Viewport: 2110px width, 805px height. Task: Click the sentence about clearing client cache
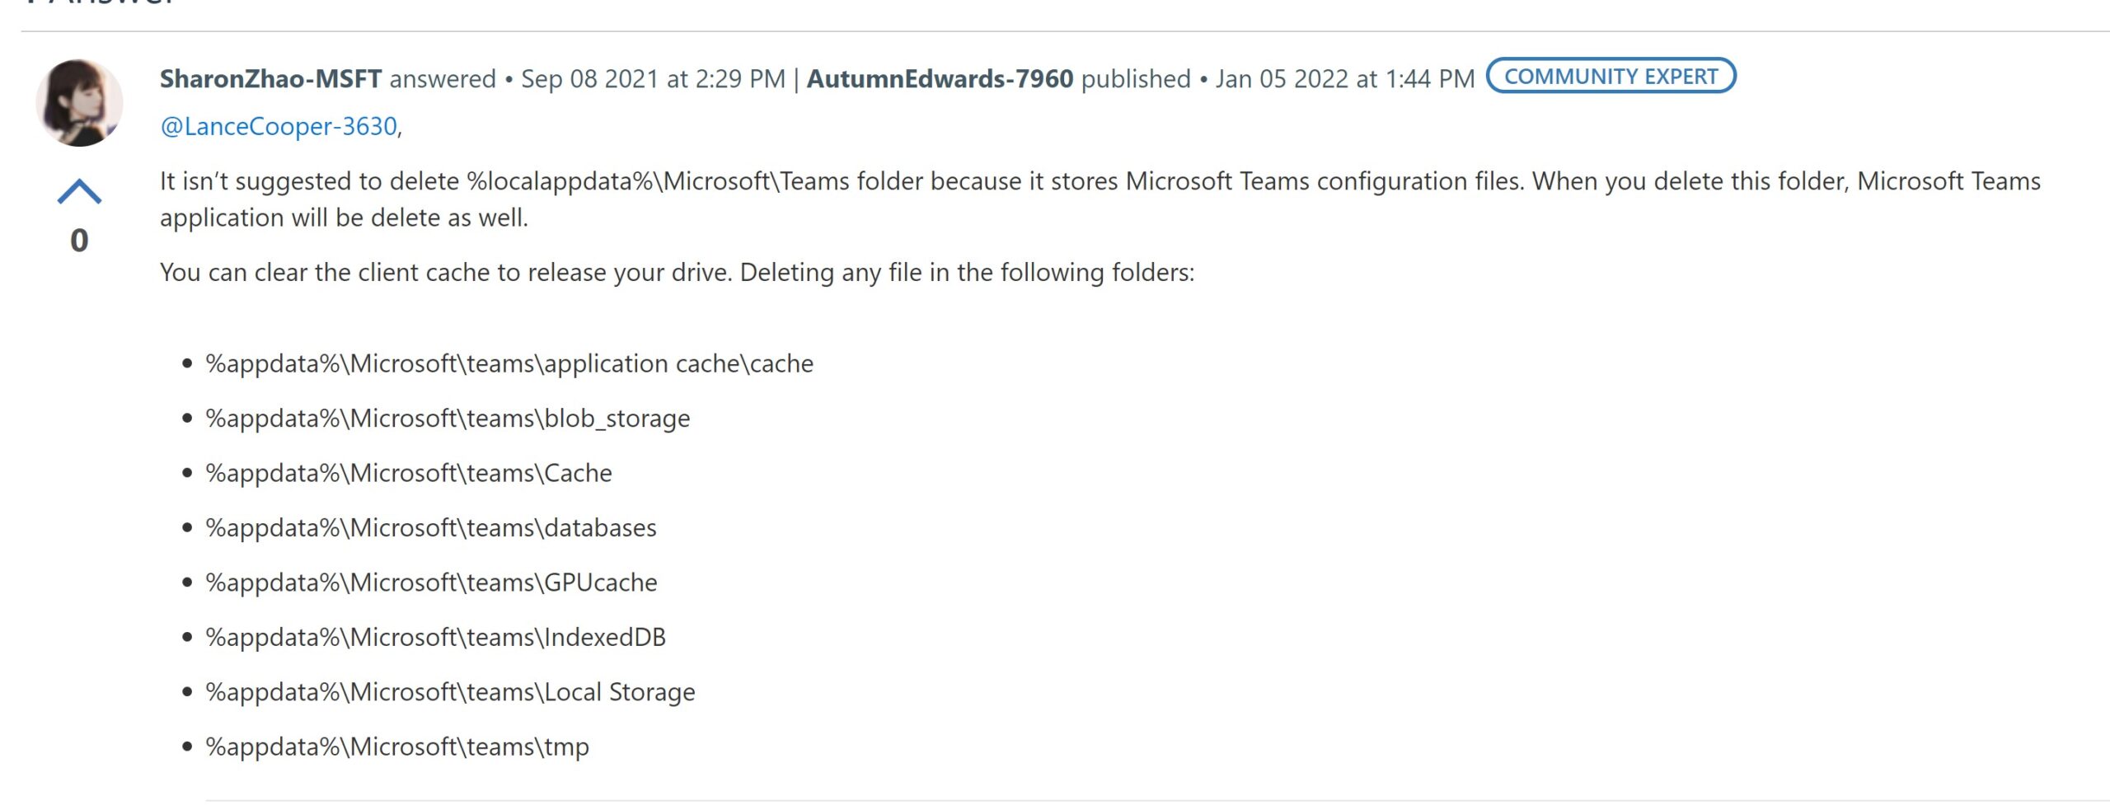[x=676, y=273]
